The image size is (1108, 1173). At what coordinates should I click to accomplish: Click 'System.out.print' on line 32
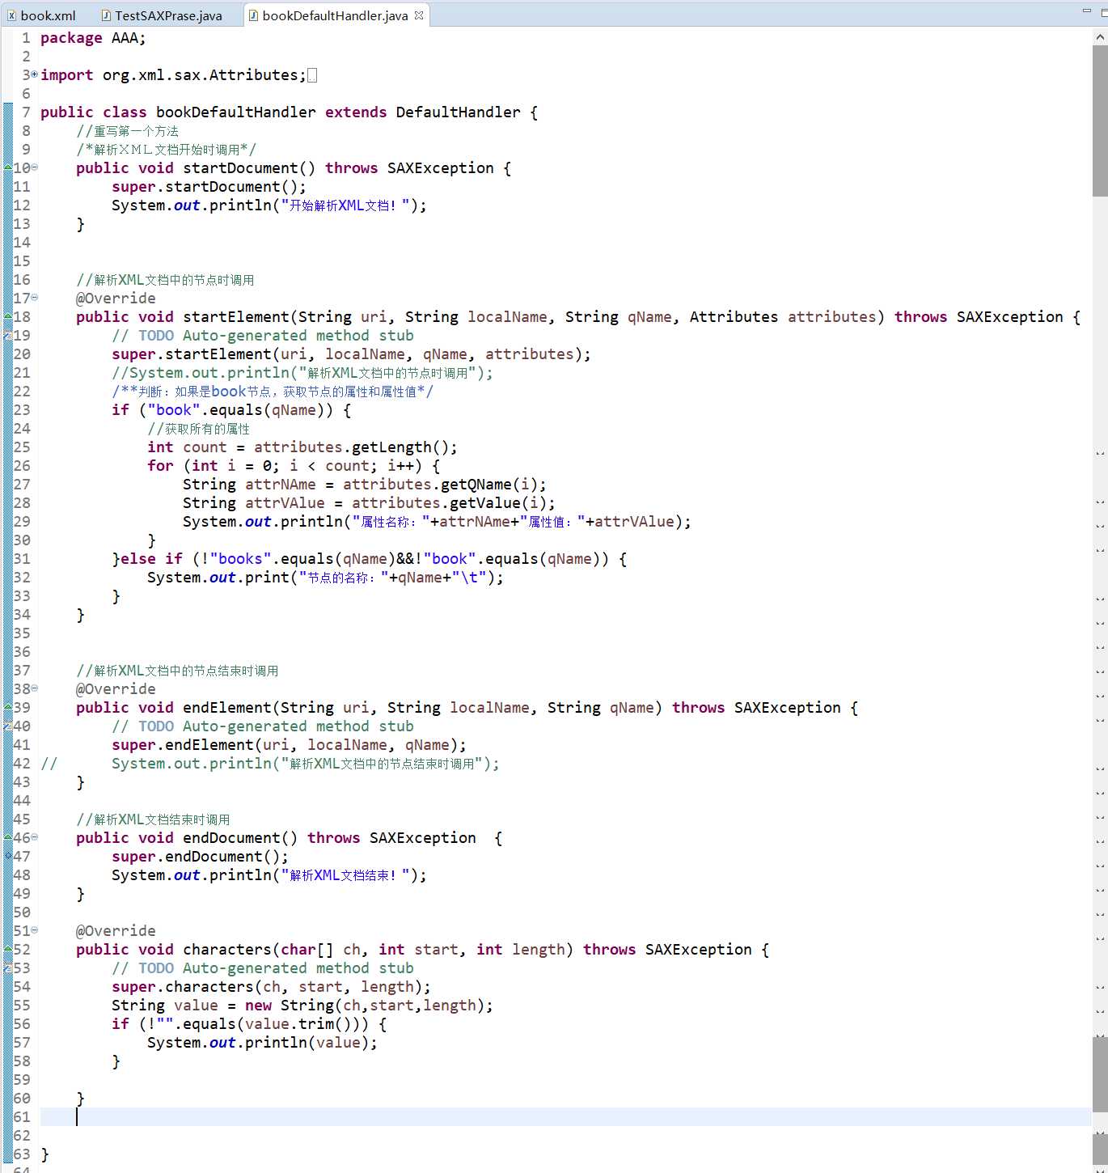click(218, 578)
